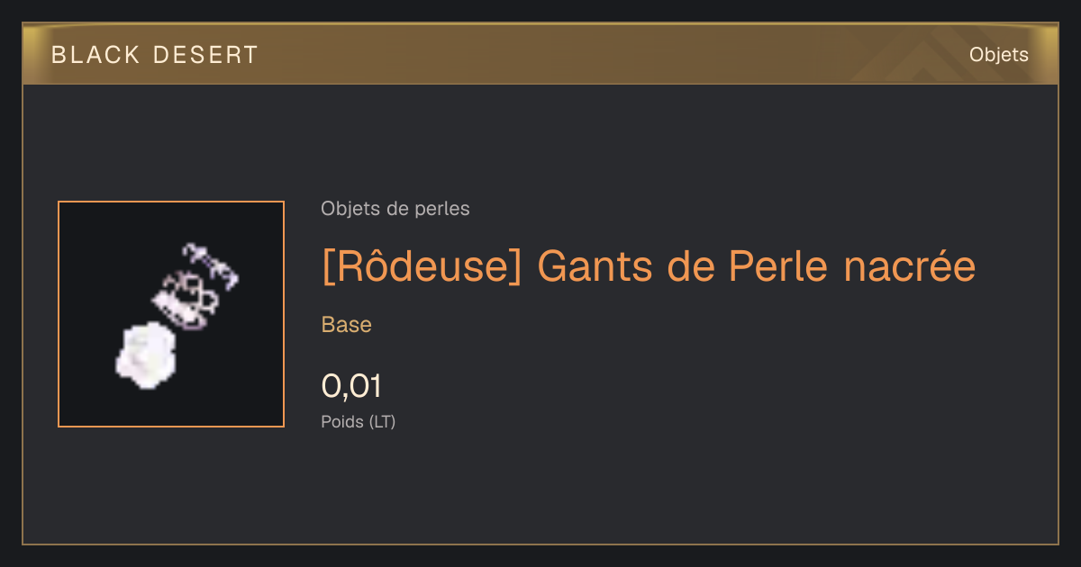Viewport: 1081px width, 567px height.
Task: Click the Gants de Perle nacrée title
Action: pos(756,266)
